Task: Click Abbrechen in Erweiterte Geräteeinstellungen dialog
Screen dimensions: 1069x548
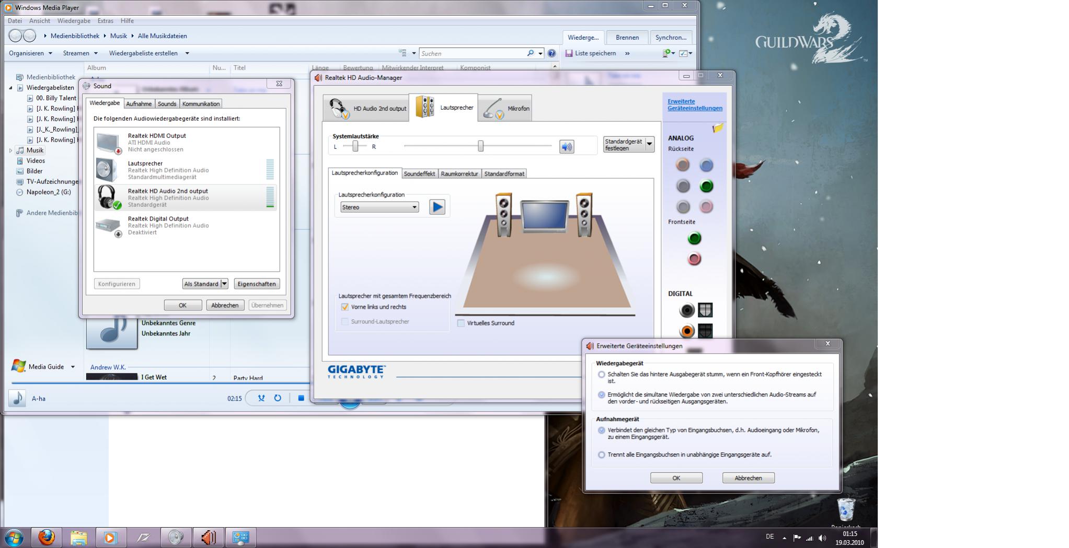Action: (748, 478)
